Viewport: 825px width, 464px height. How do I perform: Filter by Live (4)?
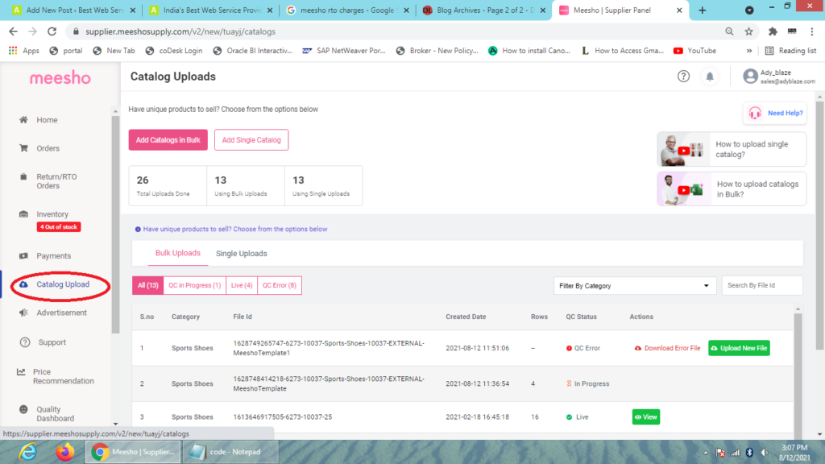point(242,285)
